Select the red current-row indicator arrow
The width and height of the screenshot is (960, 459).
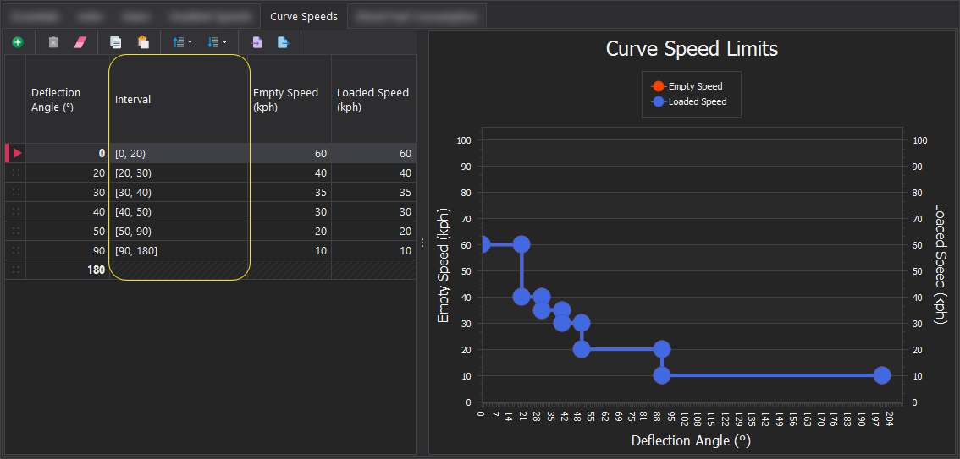(15, 153)
